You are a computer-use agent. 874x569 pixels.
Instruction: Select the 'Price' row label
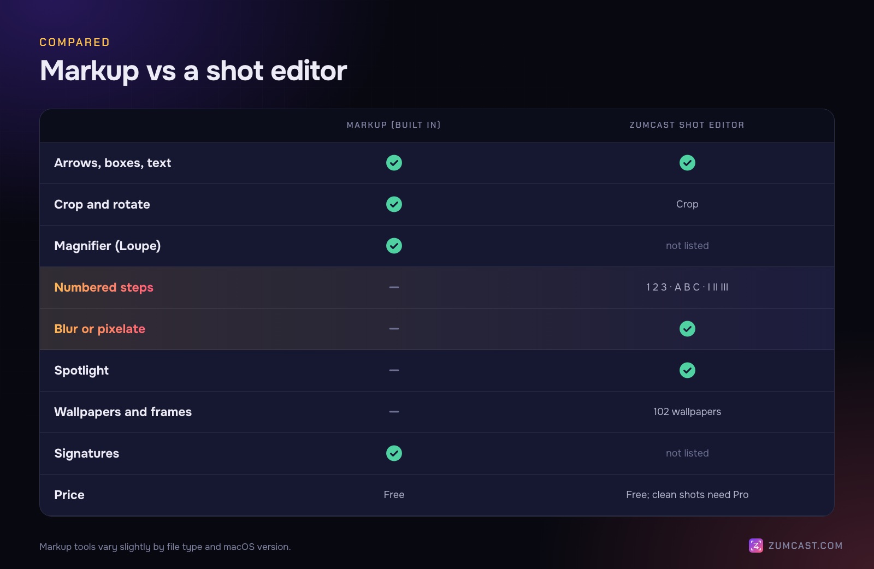pyautogui.click(x=69, y=495)
